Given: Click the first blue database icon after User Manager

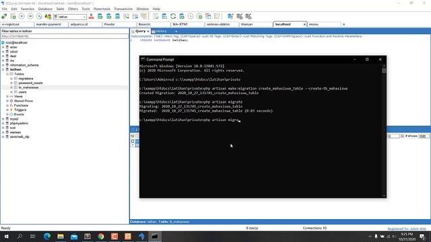Looking at the screenshot, I should tap(100, 16).
